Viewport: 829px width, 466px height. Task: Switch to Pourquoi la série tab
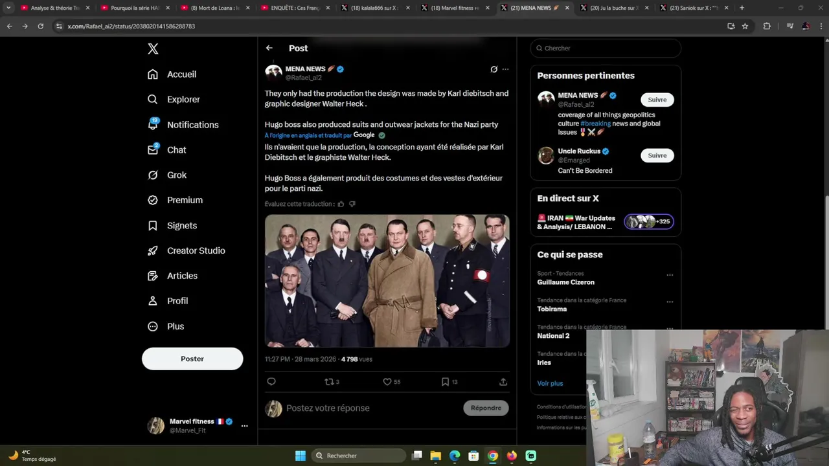135,8
